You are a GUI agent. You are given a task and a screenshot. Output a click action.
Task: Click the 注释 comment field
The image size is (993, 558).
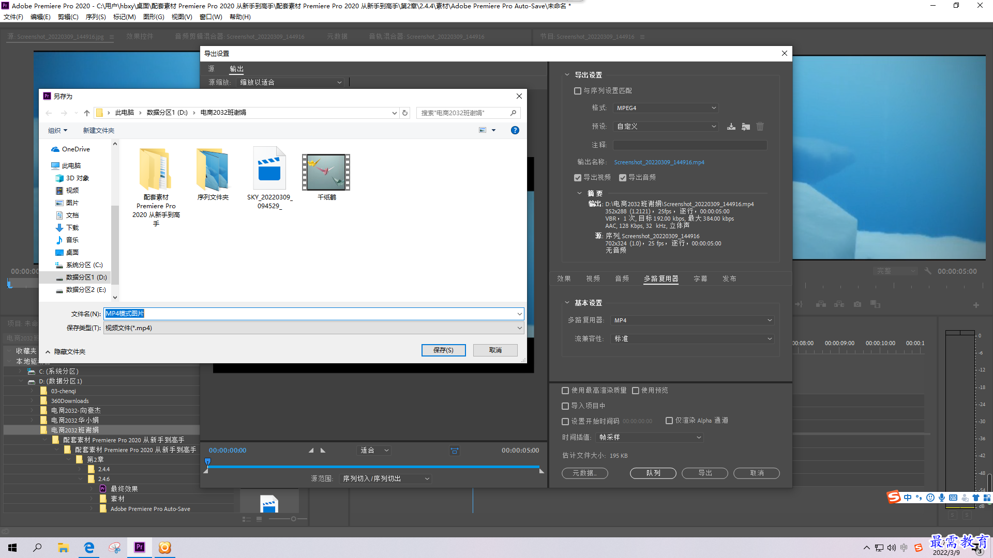coord(689,145)
